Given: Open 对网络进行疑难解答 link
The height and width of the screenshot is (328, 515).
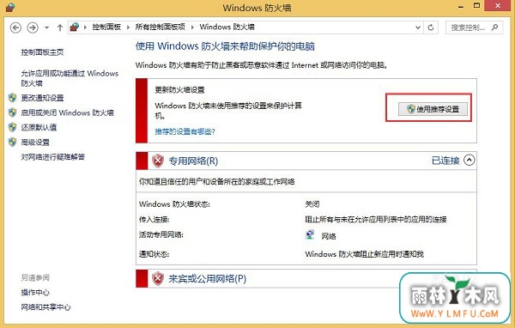Looking at the screenshot, I should [x=53, y=157].
